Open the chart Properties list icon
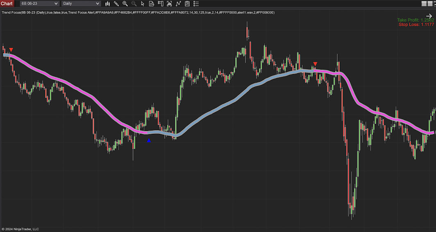 coord(196,4)
